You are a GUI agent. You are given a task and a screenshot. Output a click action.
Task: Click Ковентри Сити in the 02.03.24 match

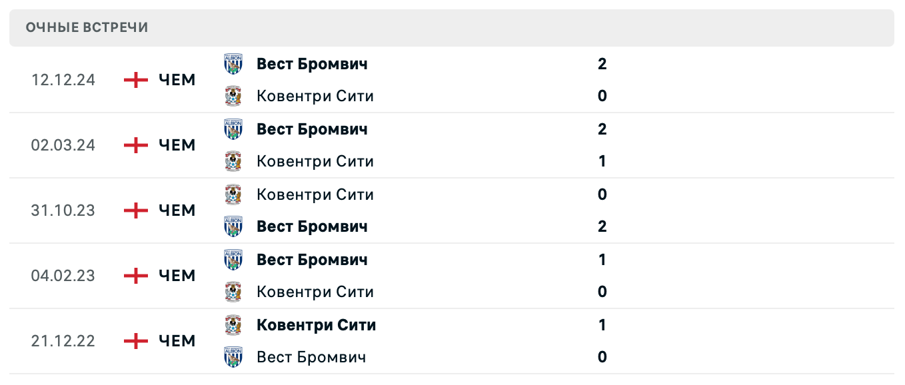tap(315, 161)
